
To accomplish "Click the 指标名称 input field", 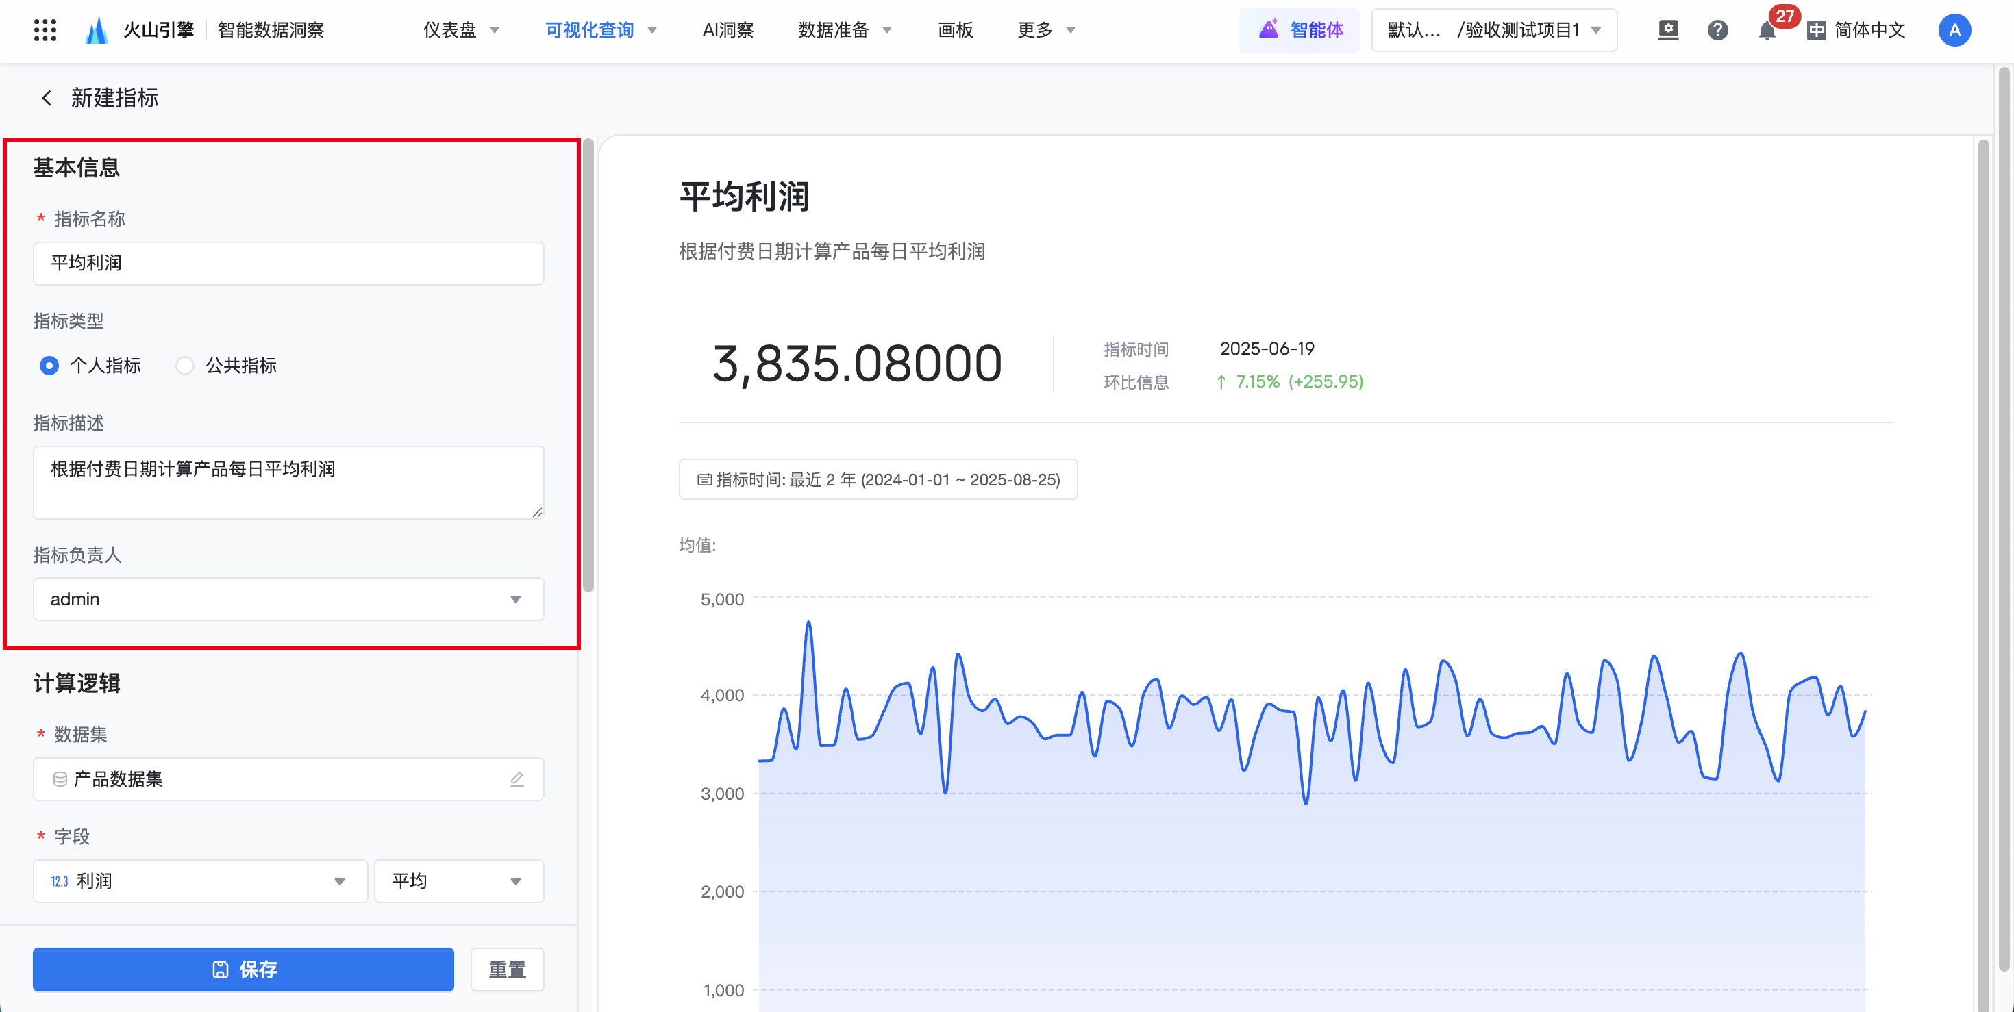I will coord(288,264).
